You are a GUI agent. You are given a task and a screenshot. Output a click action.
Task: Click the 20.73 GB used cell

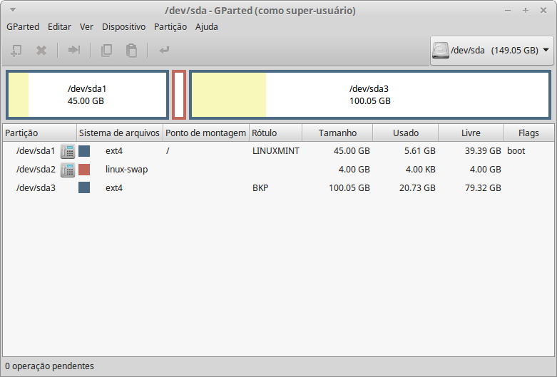click(417, 188)
